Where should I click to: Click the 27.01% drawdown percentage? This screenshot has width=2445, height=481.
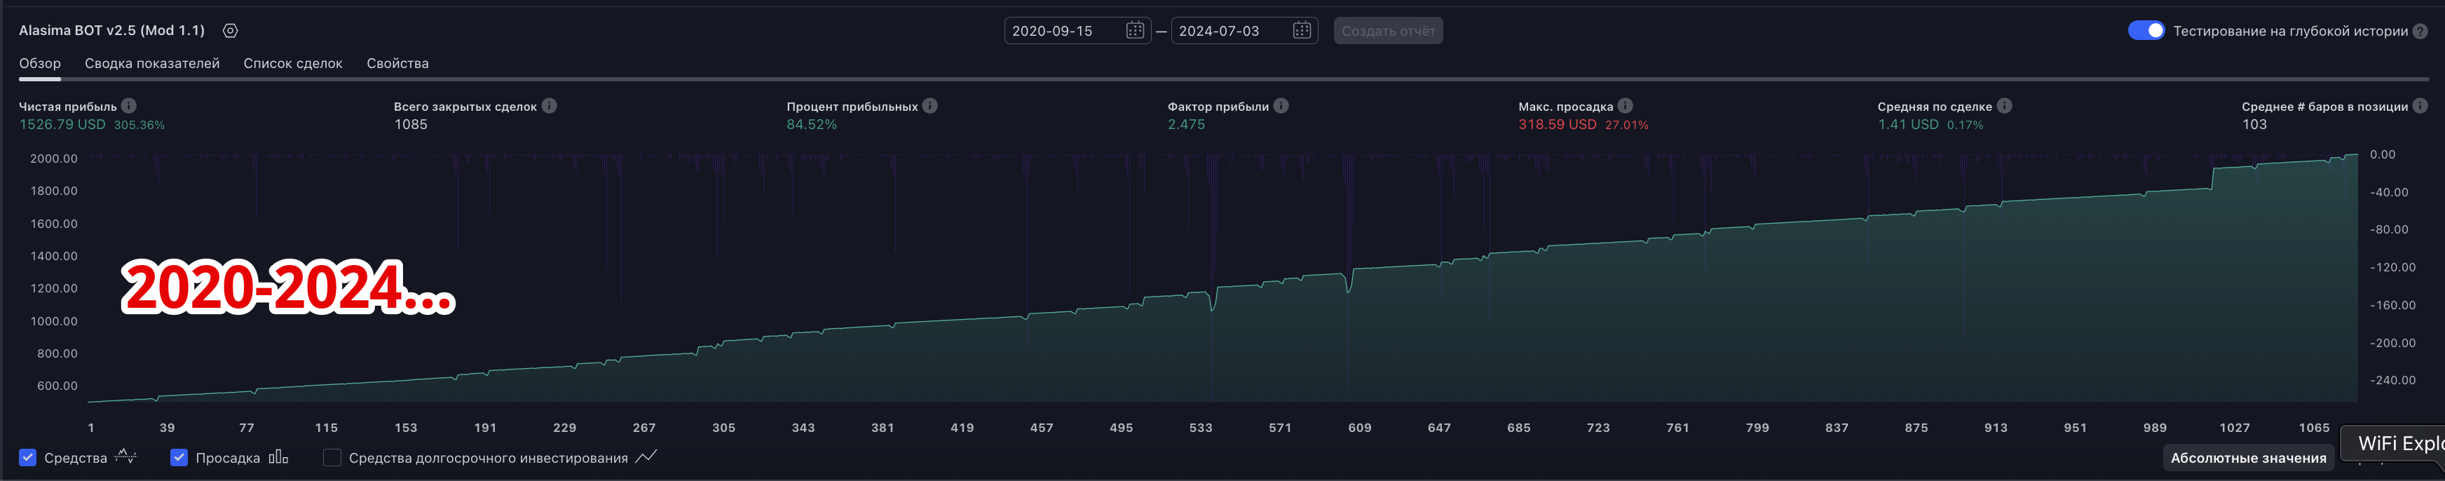pyautogui.click(x=1627, y=126)
